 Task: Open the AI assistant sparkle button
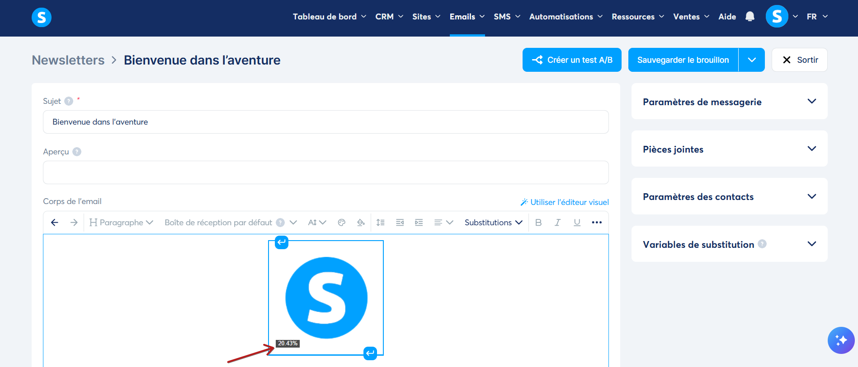[841, 340]
